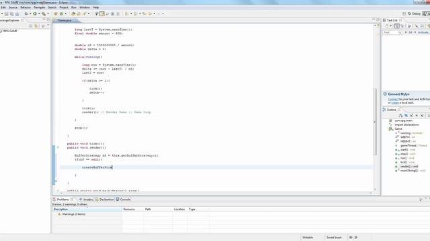Open the Project menu

pos(64,7)
